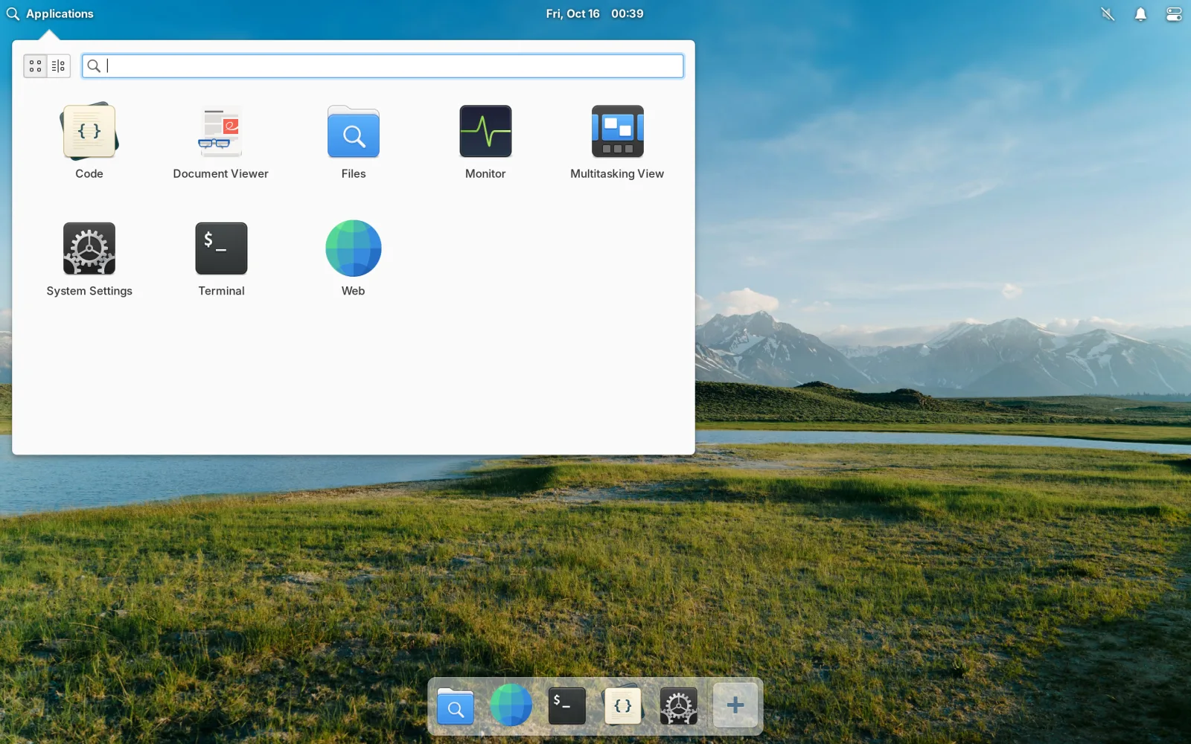1191x744 pixels.
Task: Launch Terminal from the applications grid
Action: tap(221, 259)
